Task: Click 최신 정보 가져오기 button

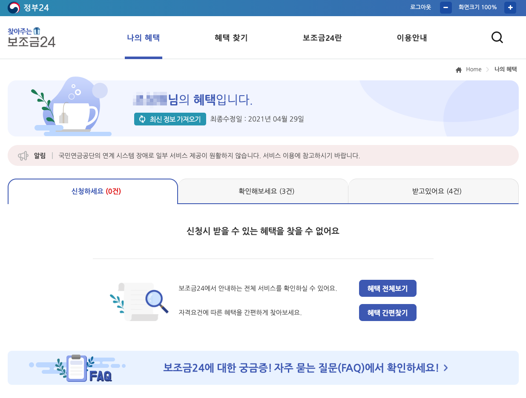Action: point(170,119)
